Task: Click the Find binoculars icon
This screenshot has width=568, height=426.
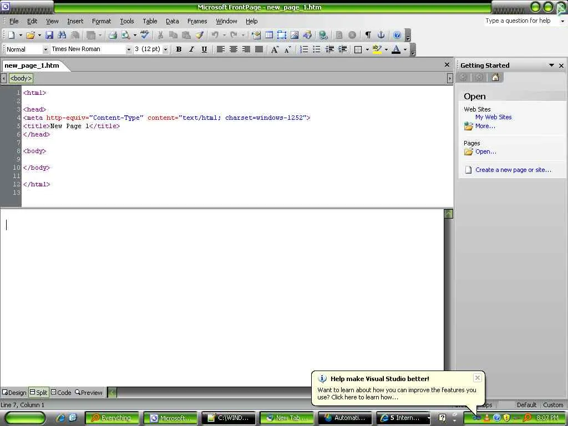Action: click(x=62, y=35)
